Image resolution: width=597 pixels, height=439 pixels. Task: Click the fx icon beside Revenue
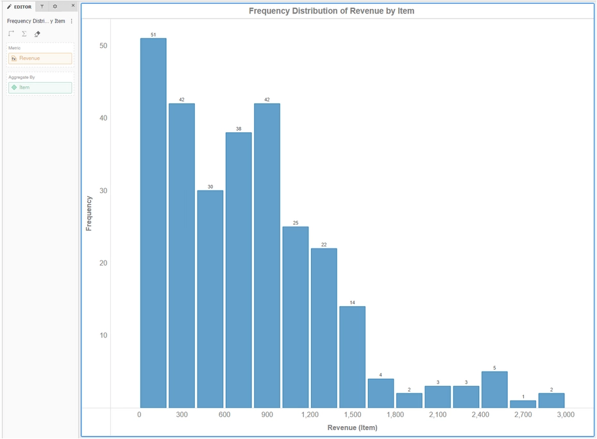point(14,58)
